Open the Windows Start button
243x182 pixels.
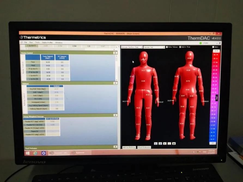coord(28,153)
